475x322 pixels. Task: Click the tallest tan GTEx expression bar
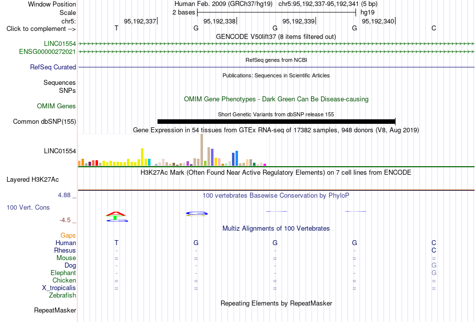click(x=202, y=150)
